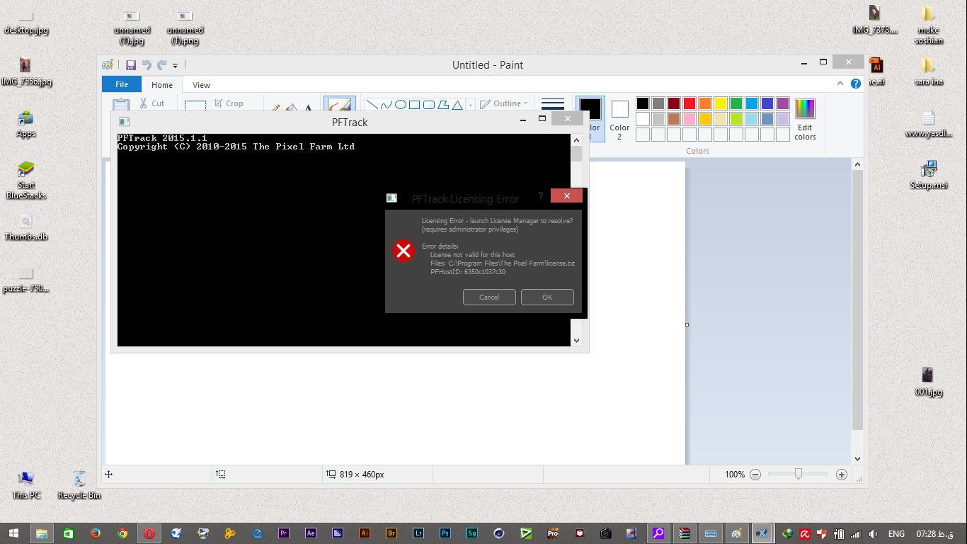Select the Oval shape in the shapes gallery
This screenshot has width=967, height=544.
tap(400, 105)
